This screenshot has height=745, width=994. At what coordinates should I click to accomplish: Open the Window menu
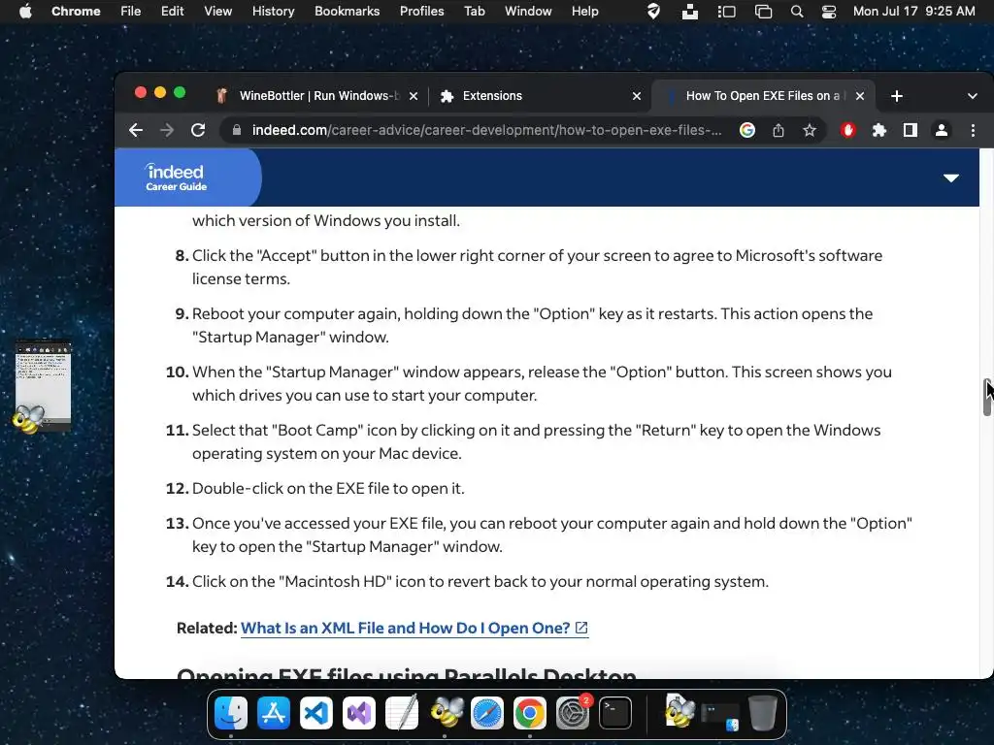[x=528, y=12]
